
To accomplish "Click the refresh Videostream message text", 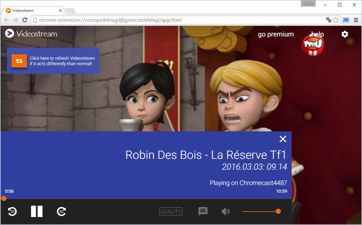I will [x=62, y=61].
